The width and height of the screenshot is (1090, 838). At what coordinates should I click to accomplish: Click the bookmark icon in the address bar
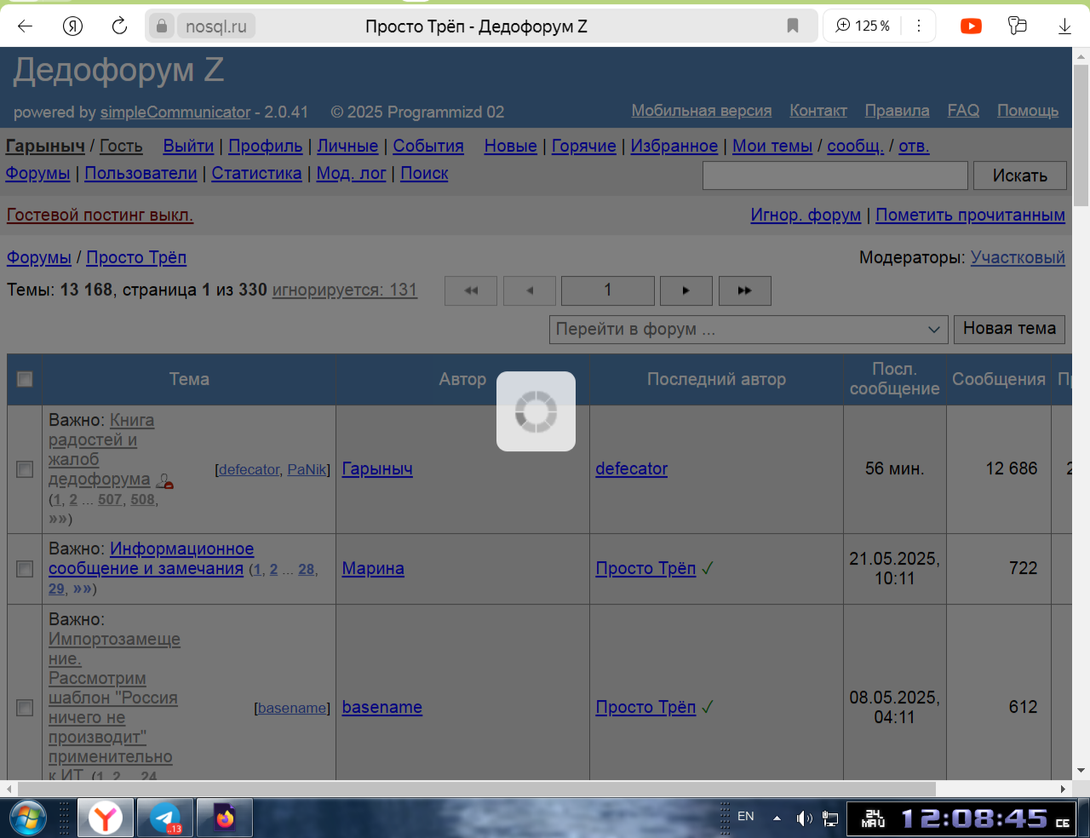[x=793, y=26]
